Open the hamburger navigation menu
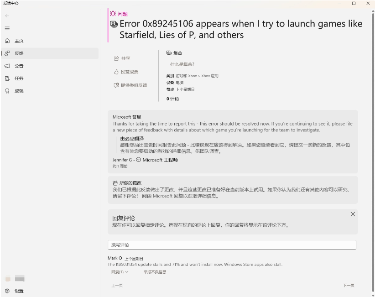This screenshot has width=375, height=297. click(x=7, y=28)
